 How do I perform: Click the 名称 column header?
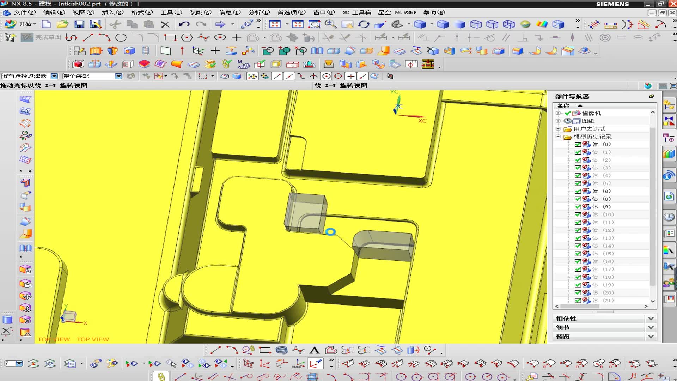[563, 106]
